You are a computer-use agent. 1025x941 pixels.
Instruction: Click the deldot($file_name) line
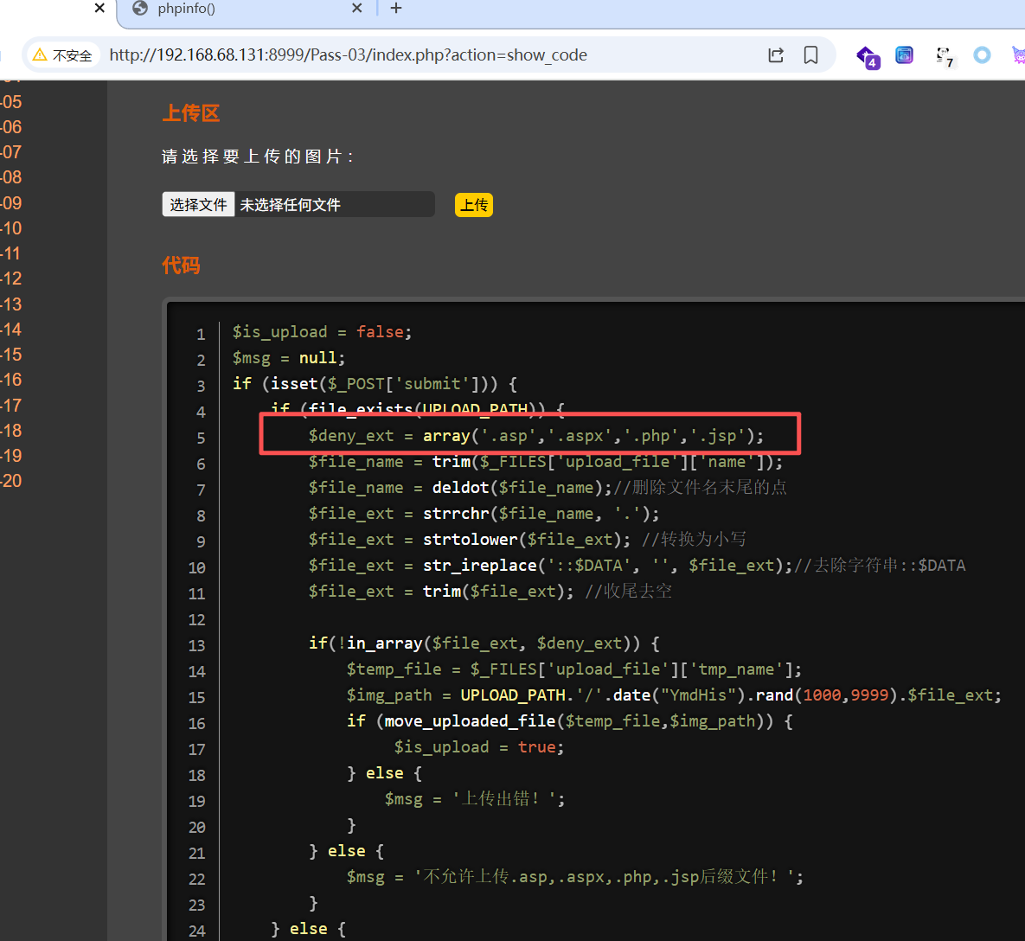pyautogui.click(x=548, y=488)
